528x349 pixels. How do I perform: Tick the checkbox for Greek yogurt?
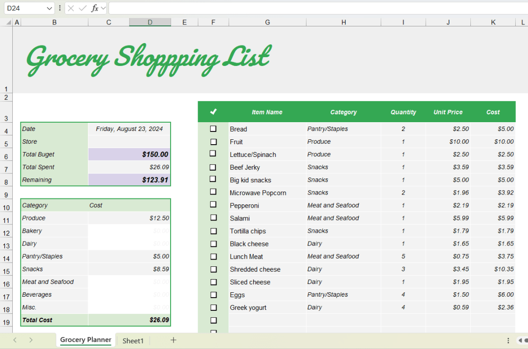(213, 307)
